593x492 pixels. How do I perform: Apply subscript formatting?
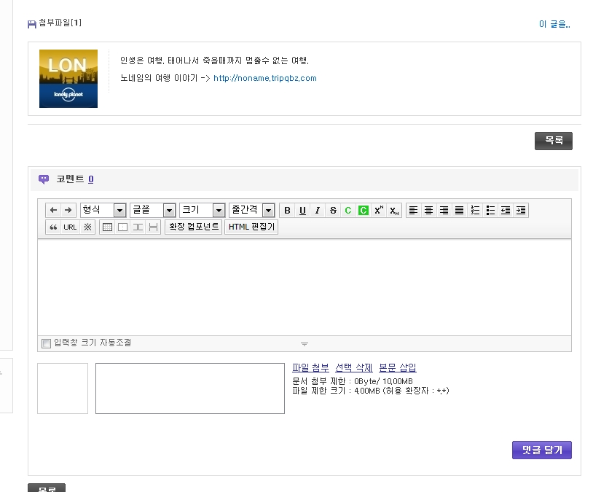click(394, 211)
